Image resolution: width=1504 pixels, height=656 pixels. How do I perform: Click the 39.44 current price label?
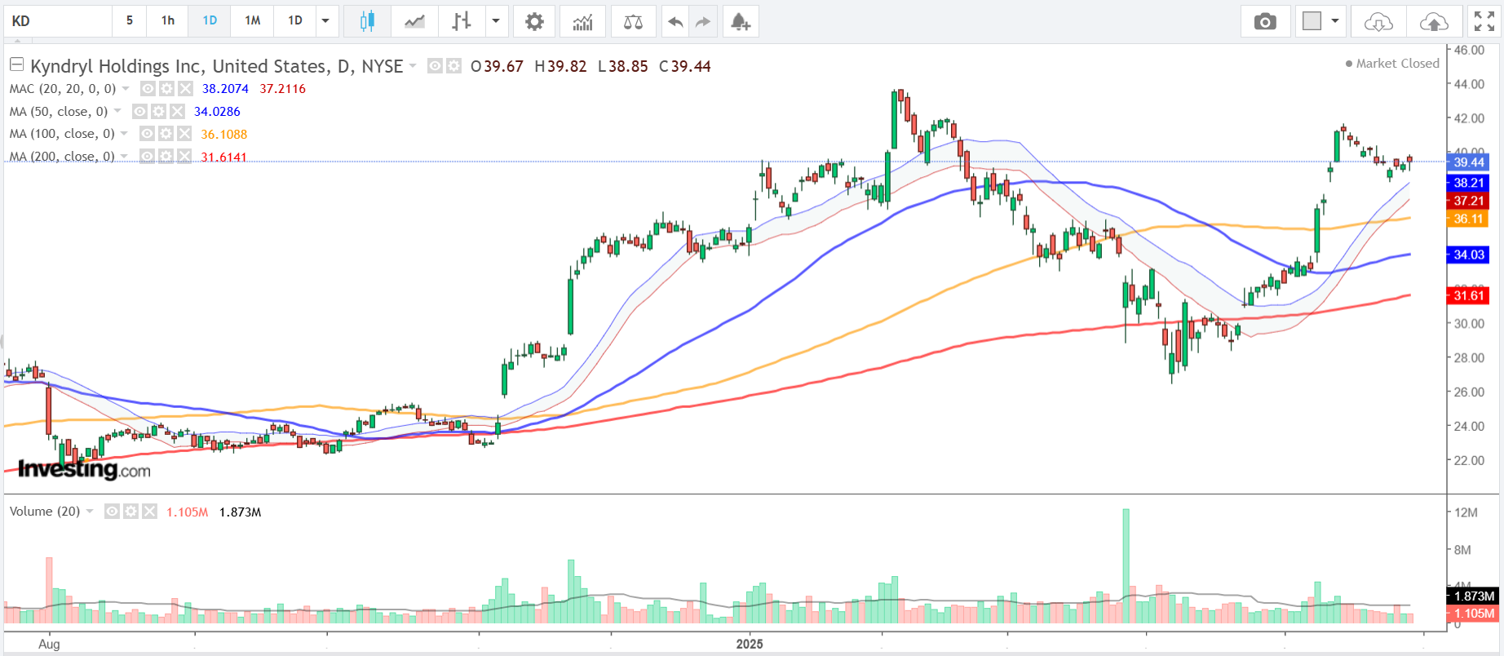(1469, 162)
